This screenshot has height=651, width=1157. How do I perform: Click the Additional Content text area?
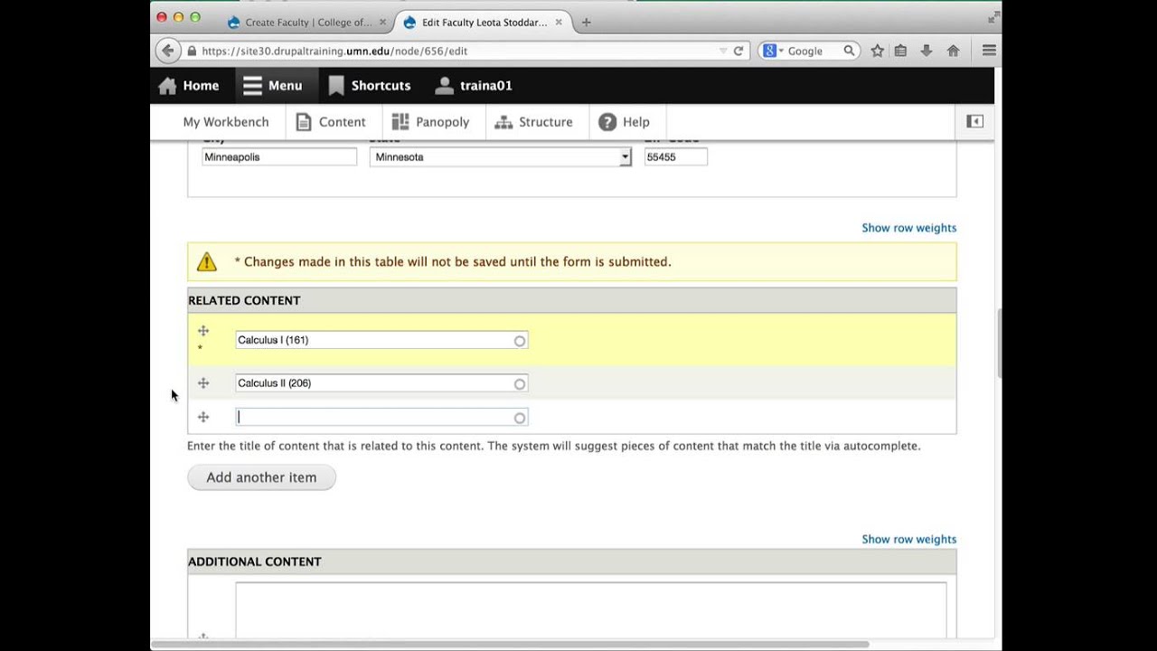tap(591, 610)
